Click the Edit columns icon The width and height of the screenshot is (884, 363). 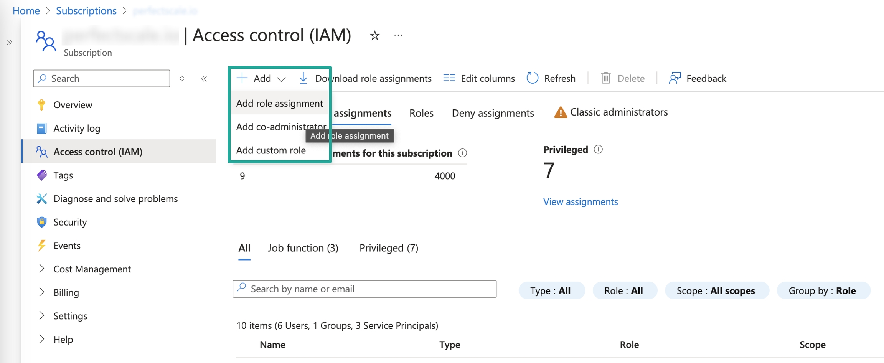point(449,78)
